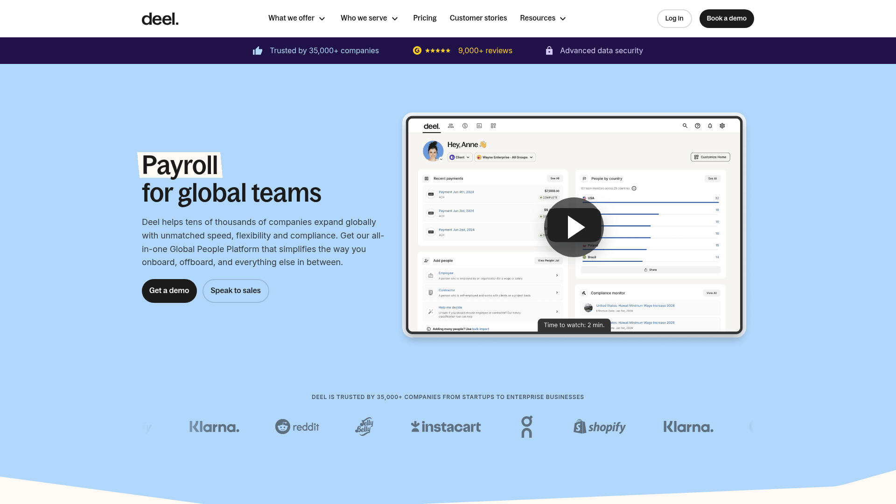This screenshot has width=896, height=504.
Task: Click the Get a demo button
Action: click(x=169, y=291)
